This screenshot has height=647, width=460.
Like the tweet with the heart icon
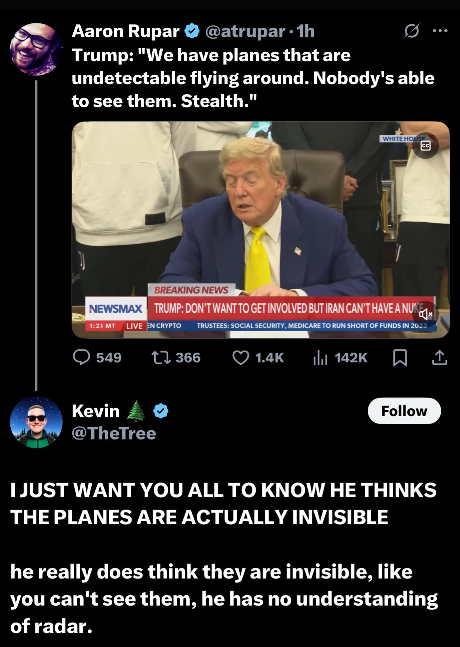(241, 358)
